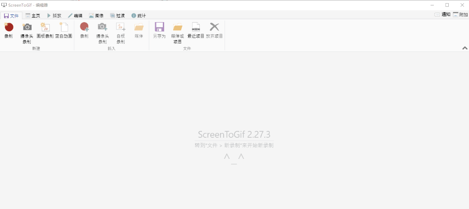Screen dimensions: 469x209
Task: Insert a screen recording (录制) in 插入 group
Action: (84, 31)
